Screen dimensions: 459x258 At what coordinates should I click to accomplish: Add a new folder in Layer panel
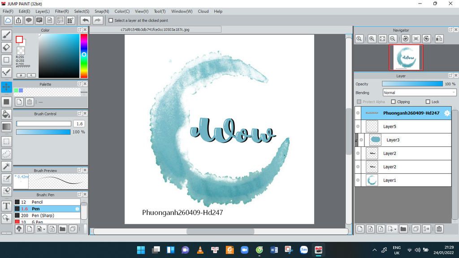pyautogui.click(x=403, y=229)
